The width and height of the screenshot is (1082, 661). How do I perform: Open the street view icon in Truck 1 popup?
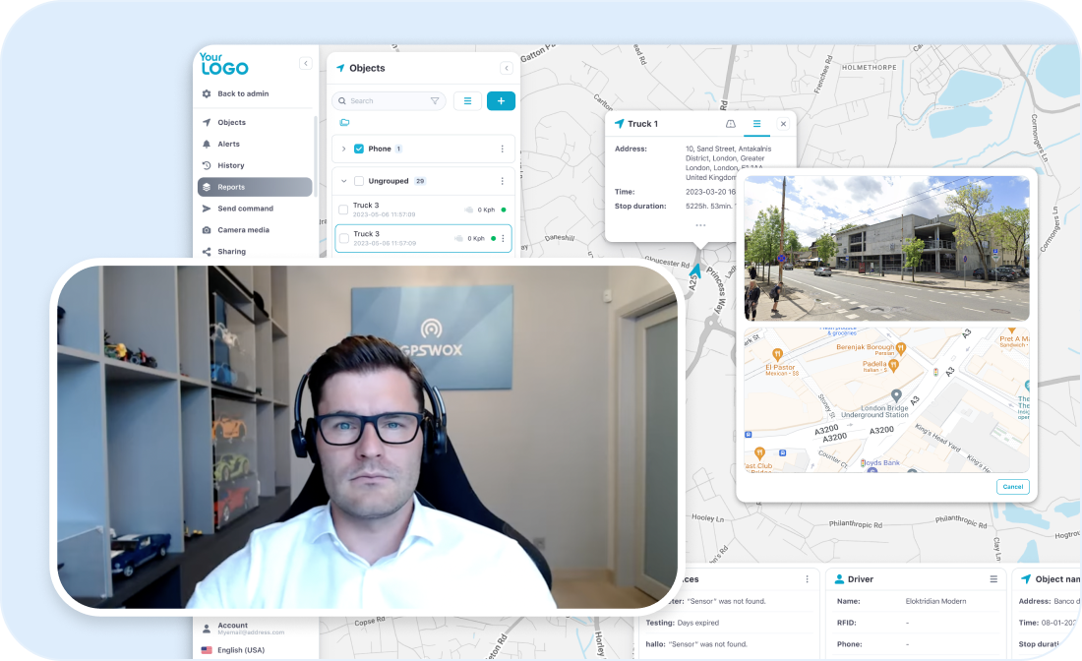coord(731,124)
